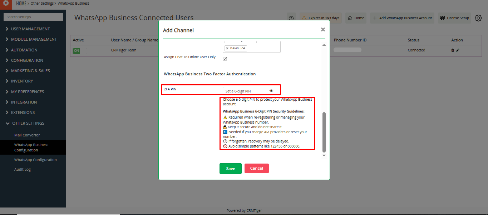Click the Active column header
This screenshot has height=215, width=488.
pyautogui.click(x=78, y=40)
